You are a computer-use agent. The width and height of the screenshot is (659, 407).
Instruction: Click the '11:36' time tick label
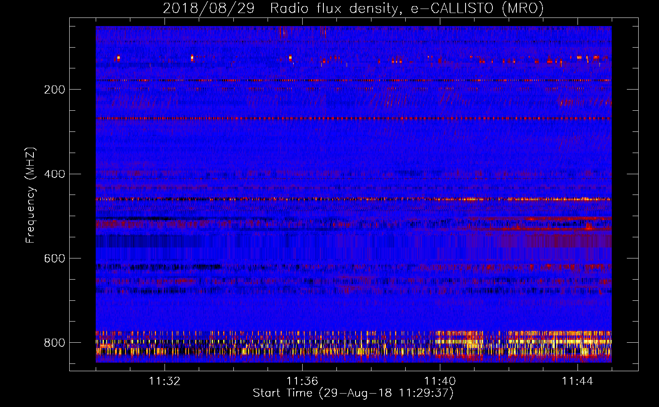(x=302, y=381)
